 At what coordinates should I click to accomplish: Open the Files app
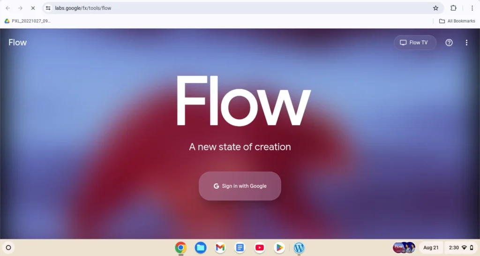point(201,248)
